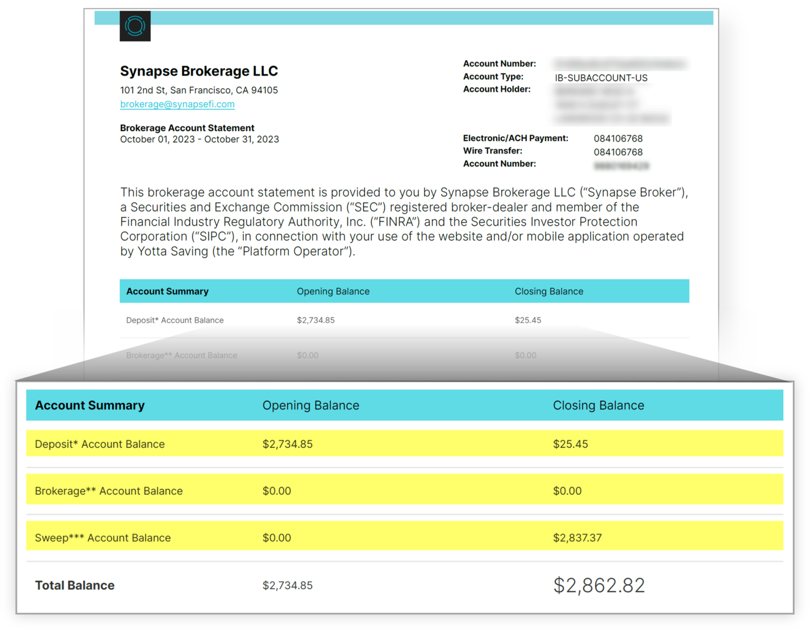Click the Account Summary header in zoomed table
The width and height of the screenshot is (810, 630).
coord(90,405)
